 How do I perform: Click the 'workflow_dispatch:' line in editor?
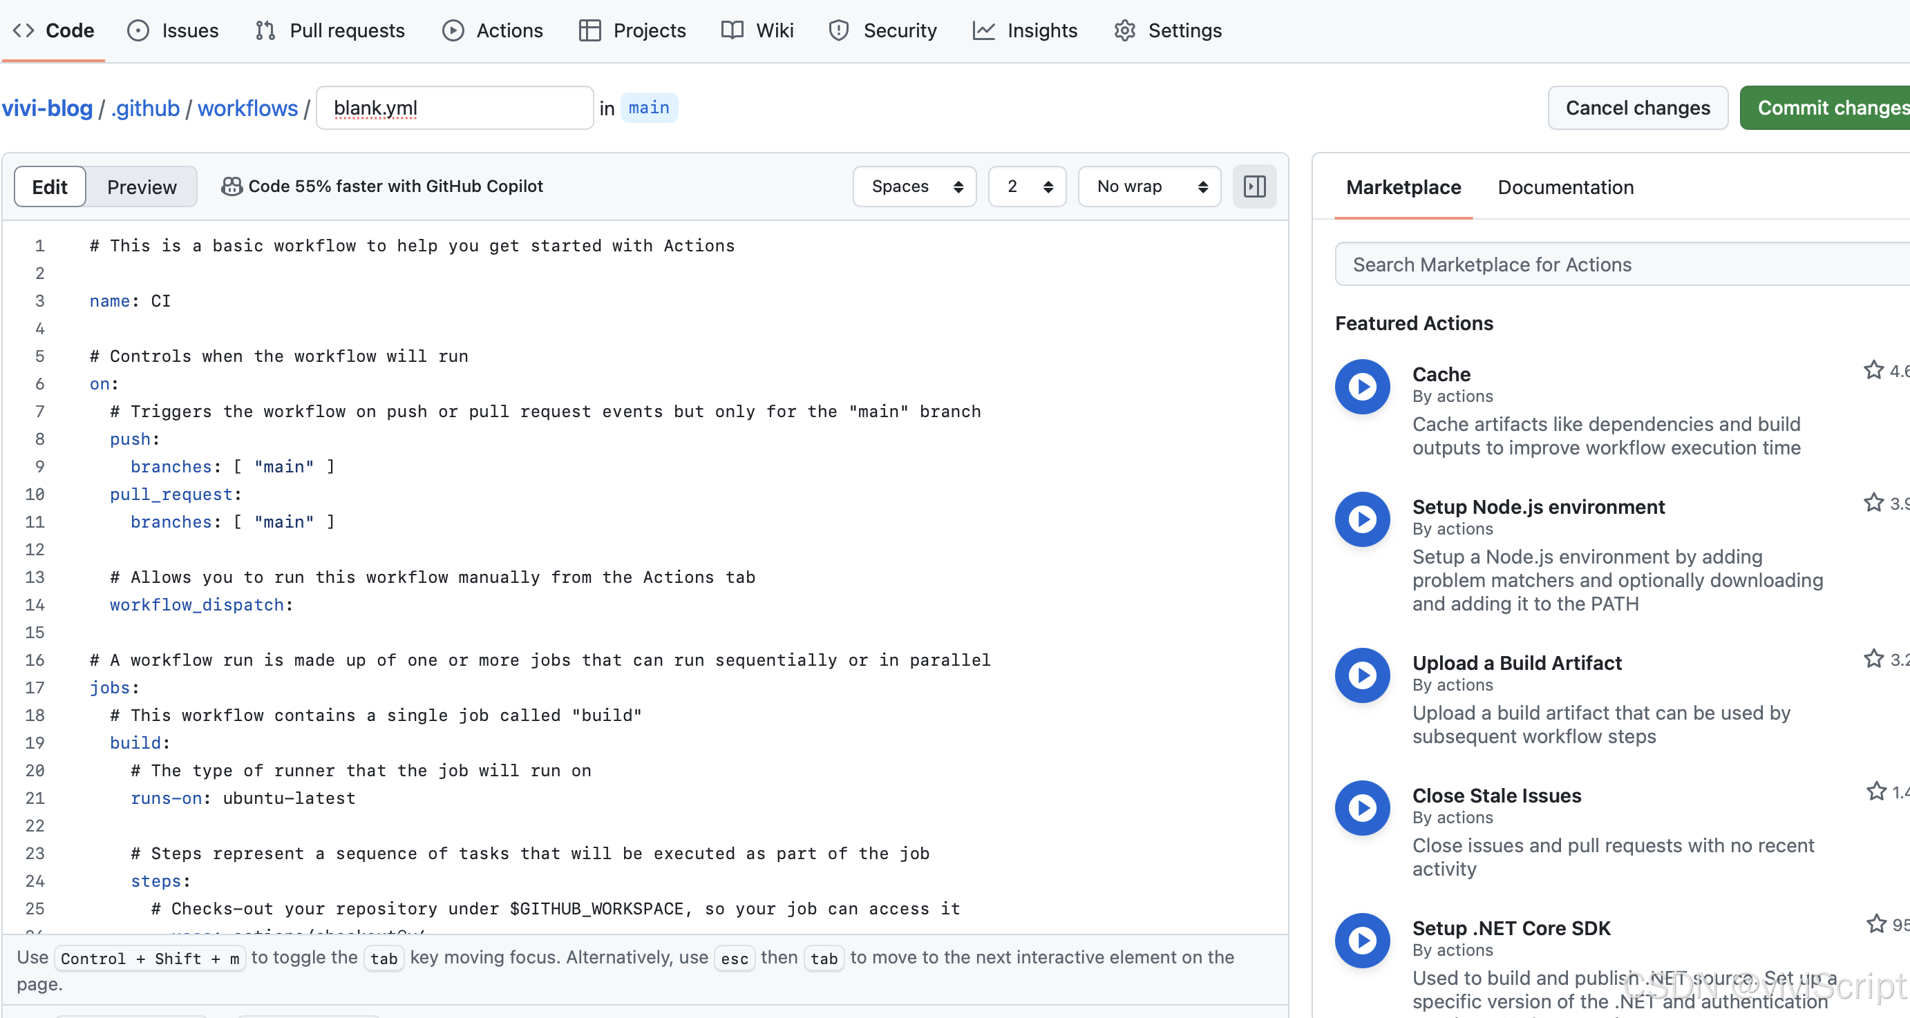coord(202,604)
